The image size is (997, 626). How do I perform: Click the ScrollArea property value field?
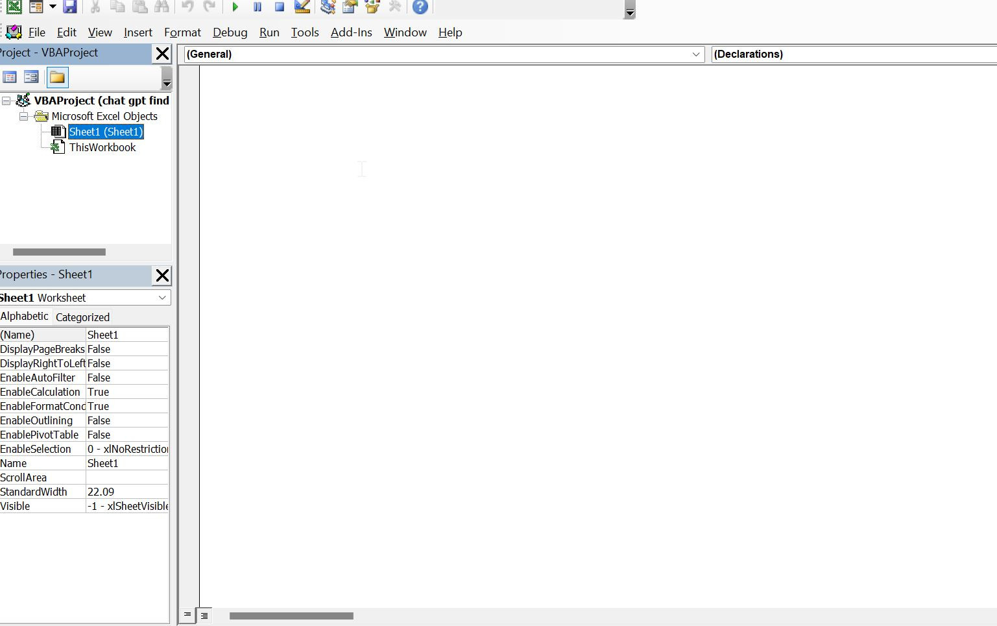click(x=127, y=477)
